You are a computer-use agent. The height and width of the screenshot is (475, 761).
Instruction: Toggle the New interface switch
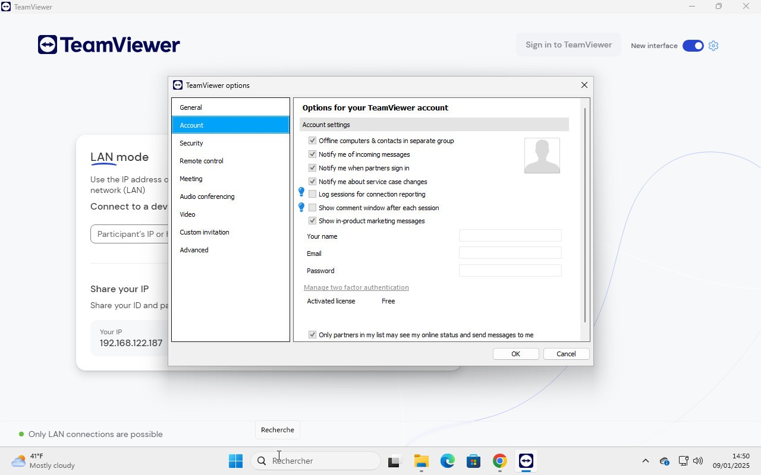[693, 46]
